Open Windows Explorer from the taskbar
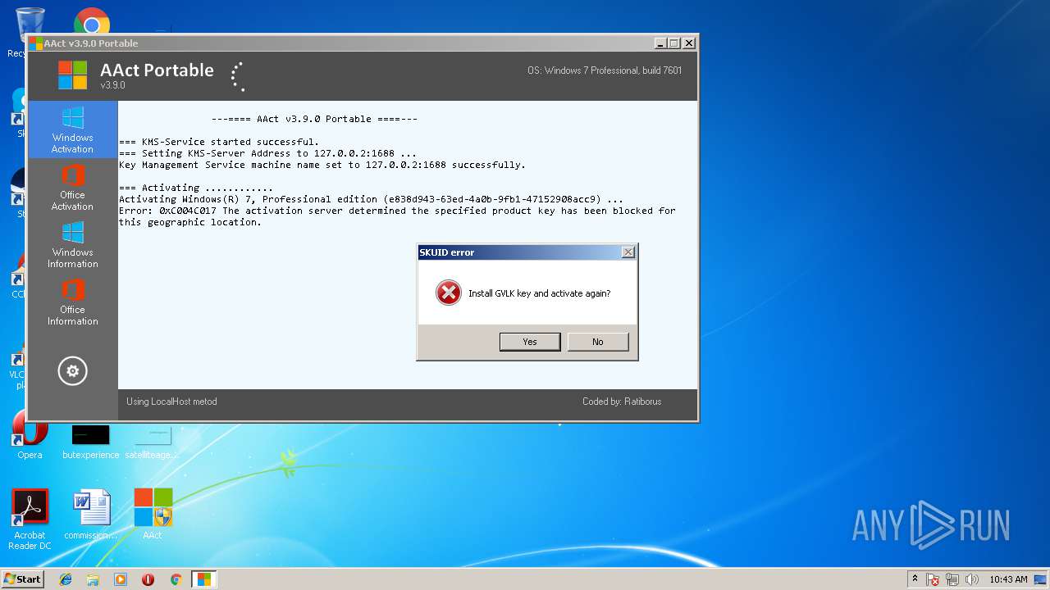This screenshot has height=590, width=1050. pos(93,579)
